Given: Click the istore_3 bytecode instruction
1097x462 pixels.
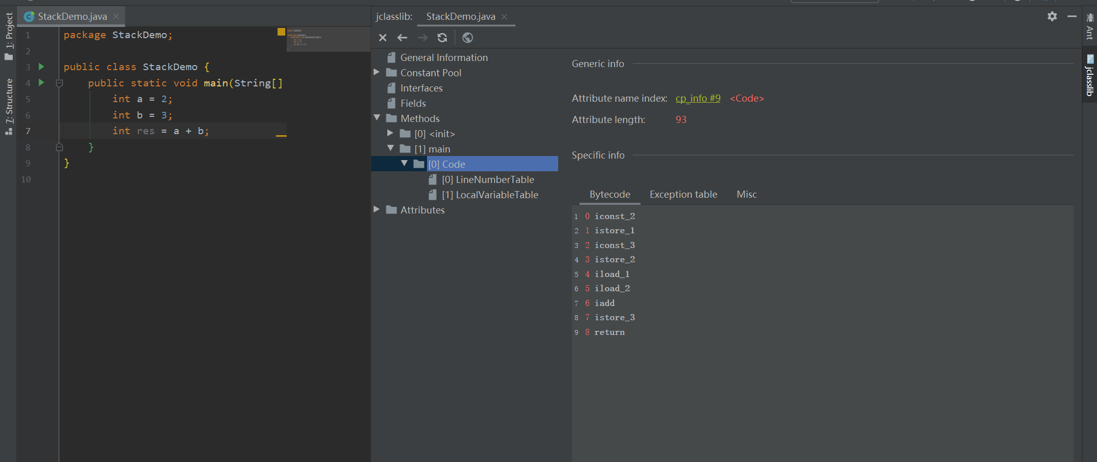Looking at the screenshot, I should coord(615,317).
